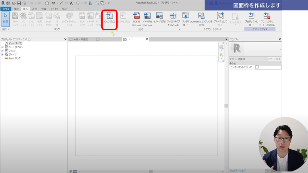
Task: Open the ファイル menu tab
Action: point(6,9)
